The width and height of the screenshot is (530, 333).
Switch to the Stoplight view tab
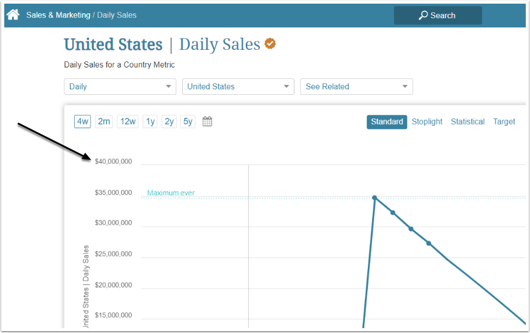tap(427, 122)
